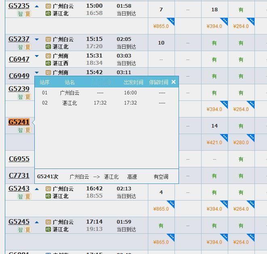
Task: Close the G5241 station stops popup
Action: [174, 82]
